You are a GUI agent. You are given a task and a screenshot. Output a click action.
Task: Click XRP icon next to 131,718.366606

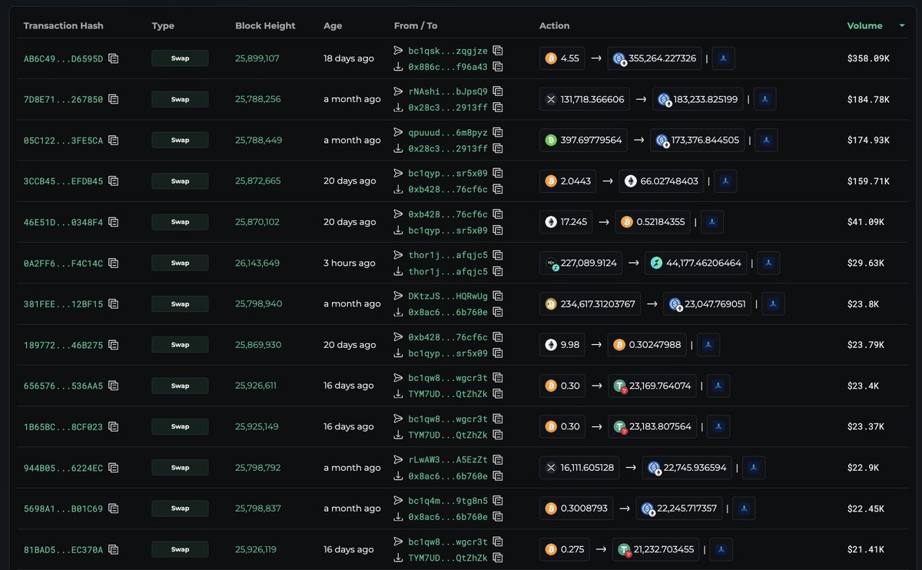[551, 99]
